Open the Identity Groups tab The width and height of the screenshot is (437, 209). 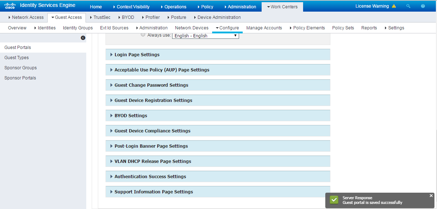[78, 28]
